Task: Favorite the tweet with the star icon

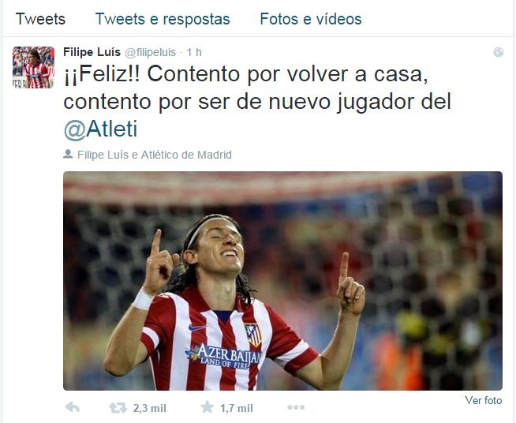Action: point(208,407)
